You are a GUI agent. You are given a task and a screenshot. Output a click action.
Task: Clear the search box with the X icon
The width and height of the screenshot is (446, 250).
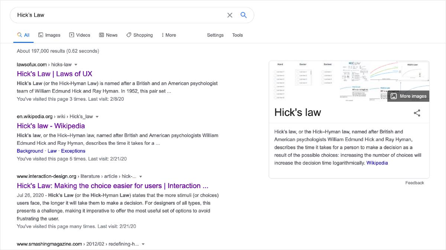coord(230,15)
